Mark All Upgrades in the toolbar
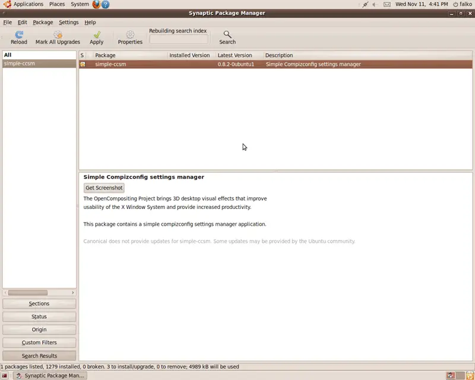This screenshot has height=380, width=475. [x=58, y=38]
